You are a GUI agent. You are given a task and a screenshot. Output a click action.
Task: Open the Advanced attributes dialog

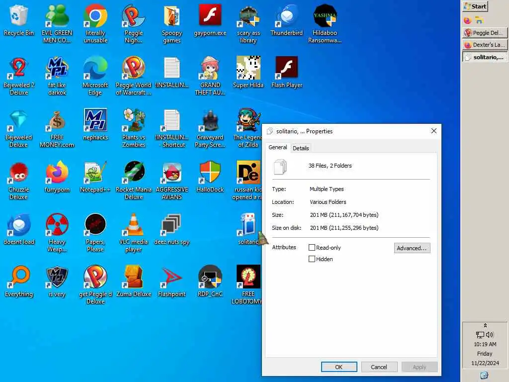coord(412,248)
